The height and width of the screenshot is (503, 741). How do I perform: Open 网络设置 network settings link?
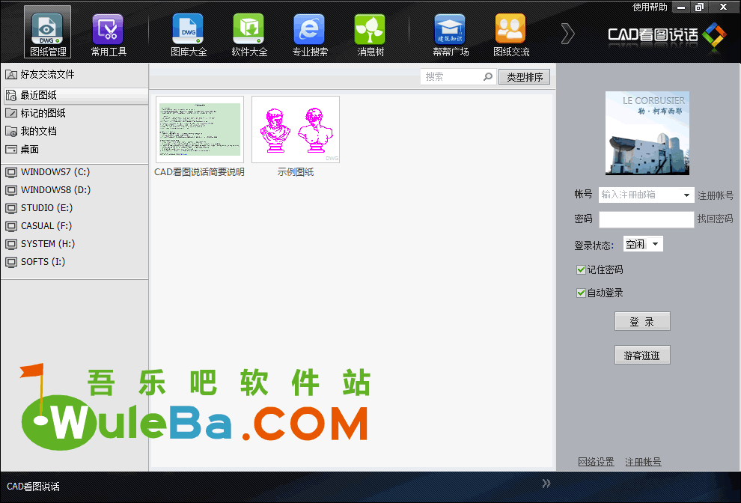596,462
